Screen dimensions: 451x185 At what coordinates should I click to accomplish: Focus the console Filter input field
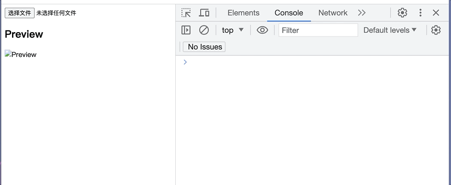click(318, 30)
